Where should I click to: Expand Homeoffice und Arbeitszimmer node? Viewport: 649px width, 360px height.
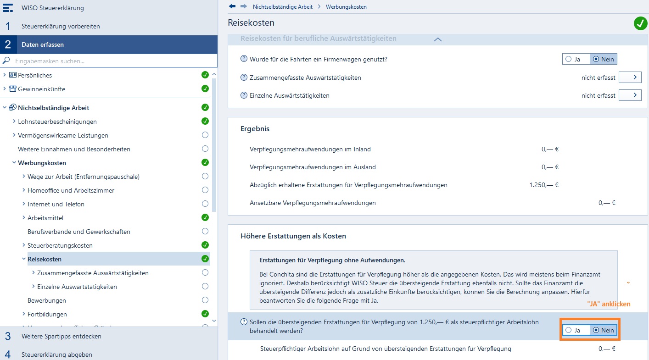(24, 190)
